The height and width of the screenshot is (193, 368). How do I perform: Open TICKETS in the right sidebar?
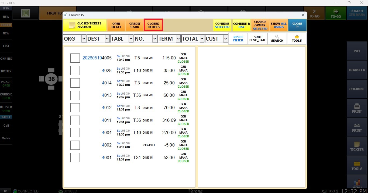(x=357, y=146)
